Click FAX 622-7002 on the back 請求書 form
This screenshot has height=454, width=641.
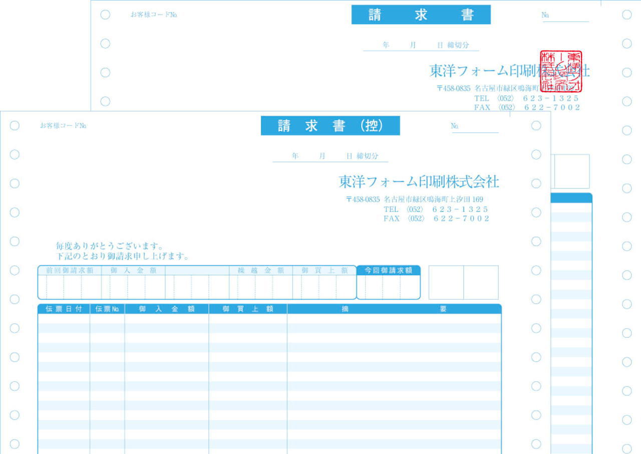[527, 108]
